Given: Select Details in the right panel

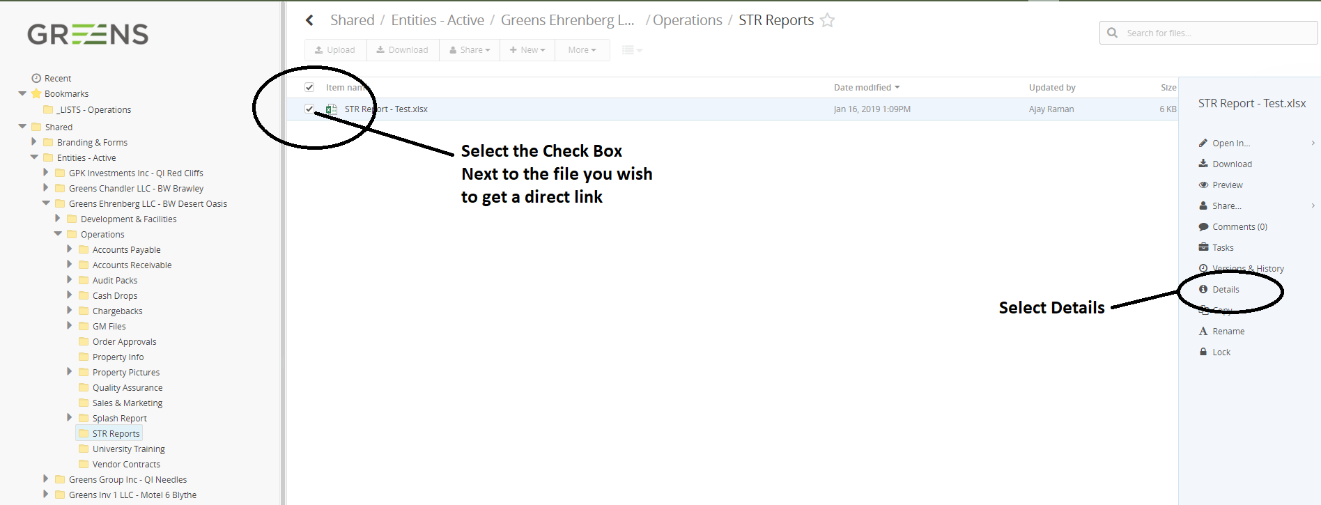Looking at the screenshot, I should [x=1225, y=290].
